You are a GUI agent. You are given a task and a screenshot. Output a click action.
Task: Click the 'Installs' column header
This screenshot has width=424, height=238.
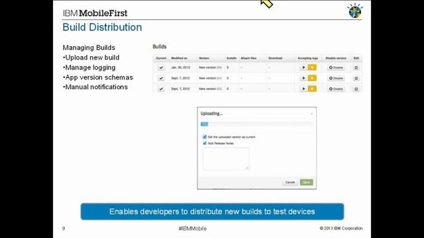(231, 58)
